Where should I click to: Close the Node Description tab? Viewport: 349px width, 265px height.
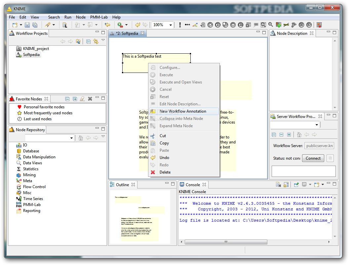coord(312,33)
